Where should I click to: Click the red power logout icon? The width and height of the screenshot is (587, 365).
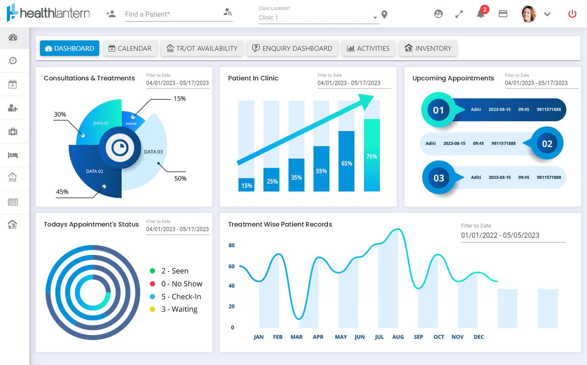572,14
